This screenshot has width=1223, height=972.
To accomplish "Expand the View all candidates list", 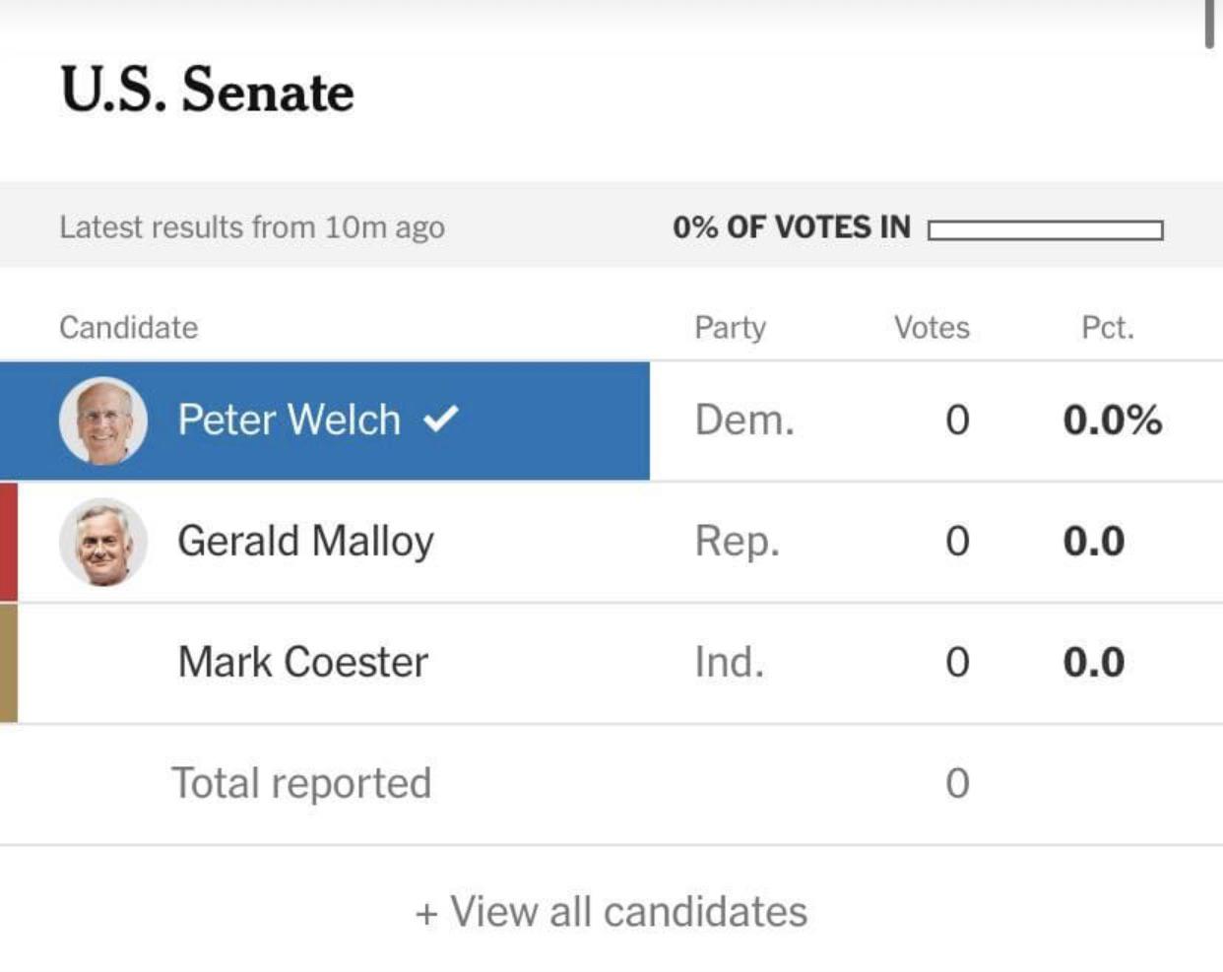I will (x=611, y=912).
